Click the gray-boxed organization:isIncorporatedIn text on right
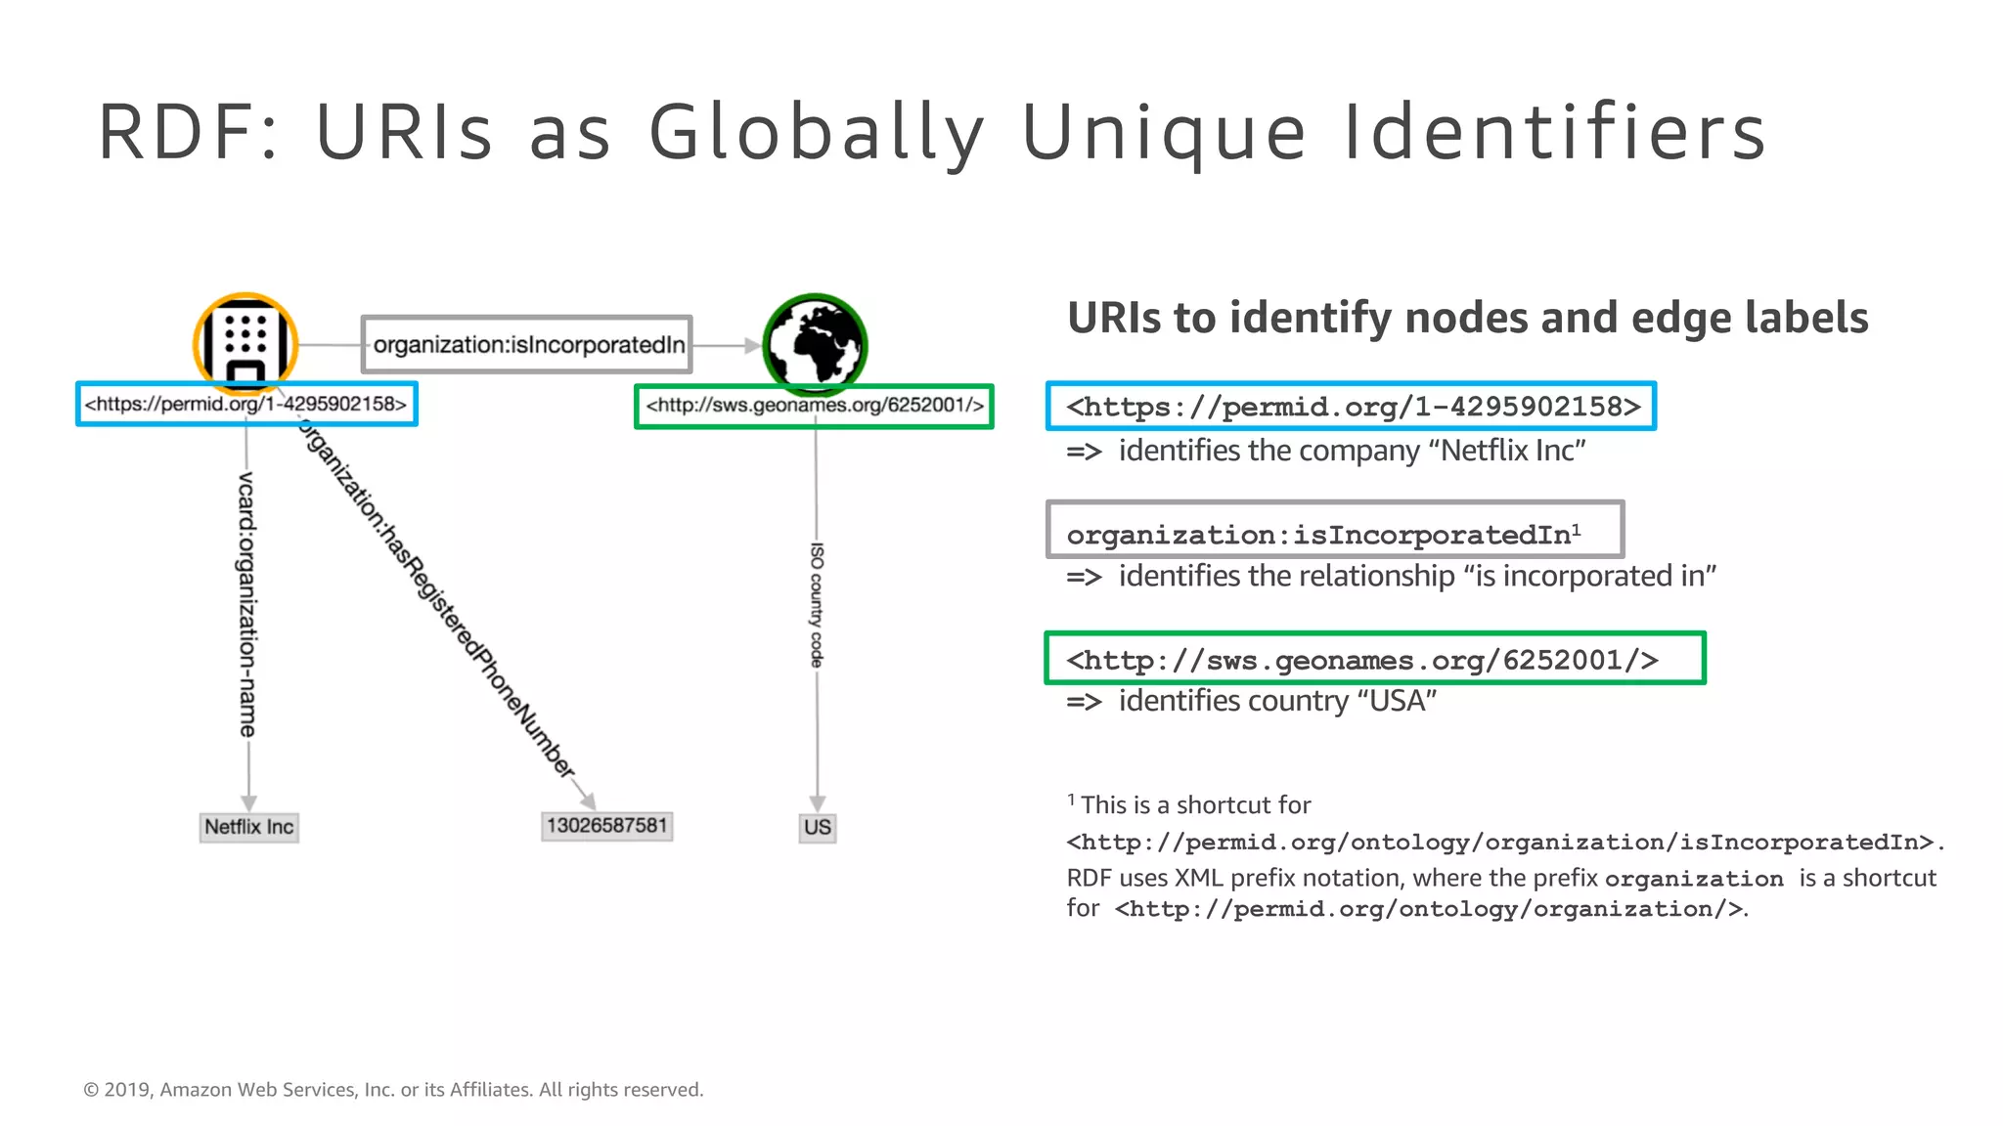Image resolution: width=2003 pixels, height=1126 pixels. [x=1335, y=530]
